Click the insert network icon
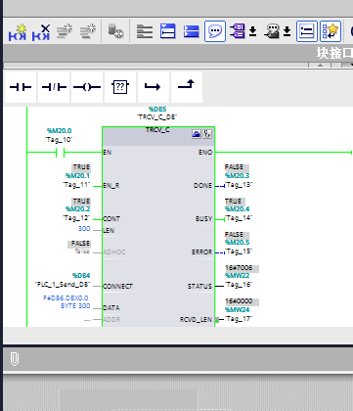The height and width of the screenshot is (411, 353). (18, 31)
